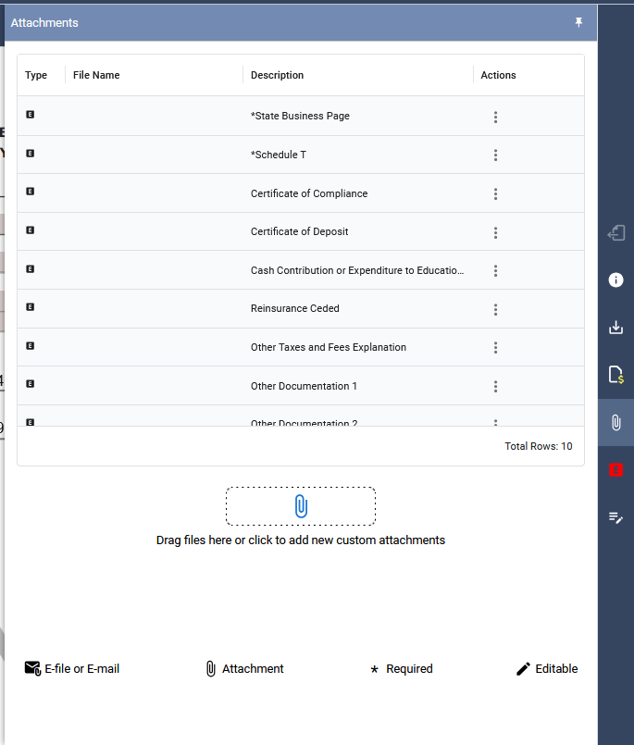This screenshot has height=745, width=634.
Task: Click E-file or E-mail legend item
Action: point(72,668)
